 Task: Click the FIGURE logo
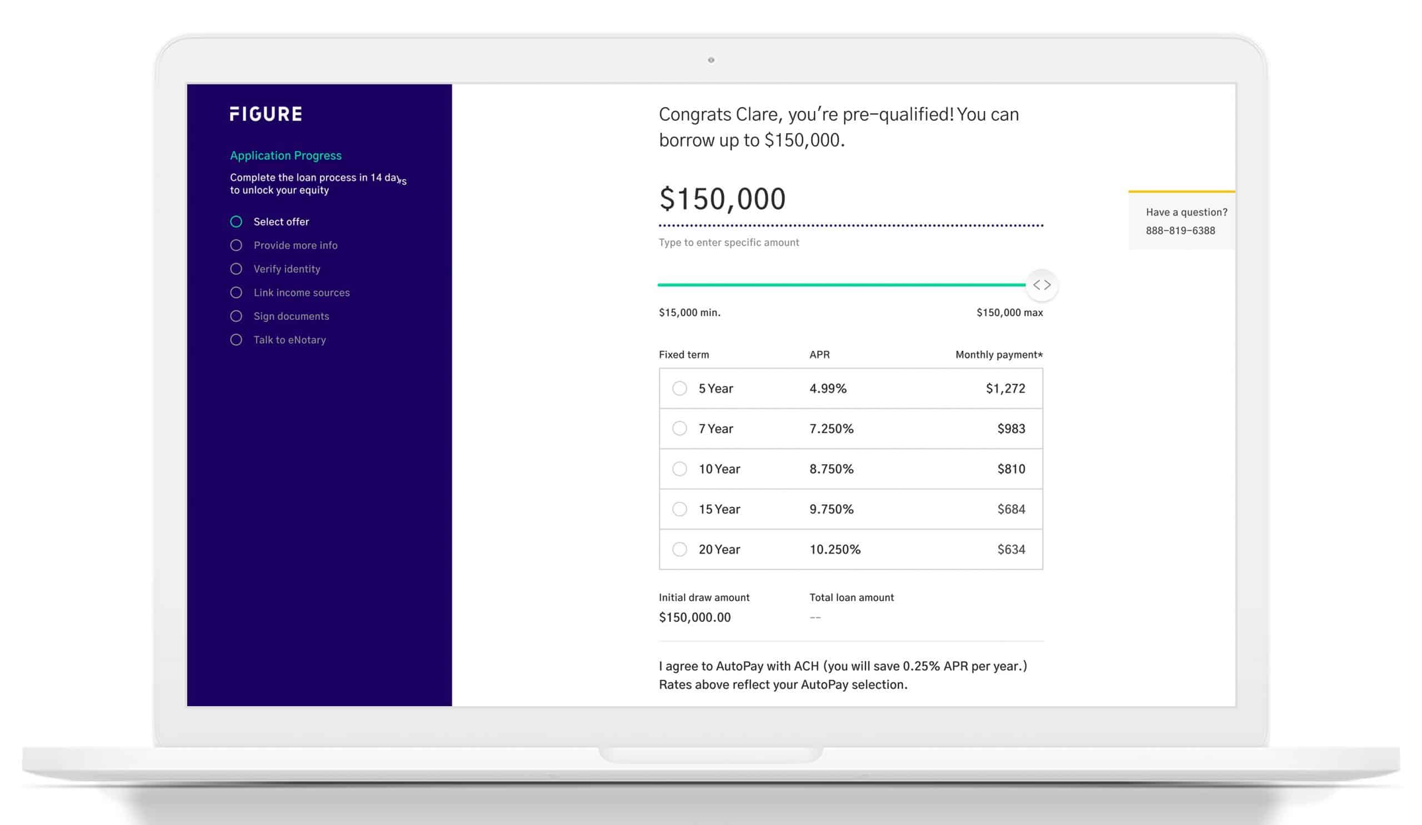click(x=266, y=114)
